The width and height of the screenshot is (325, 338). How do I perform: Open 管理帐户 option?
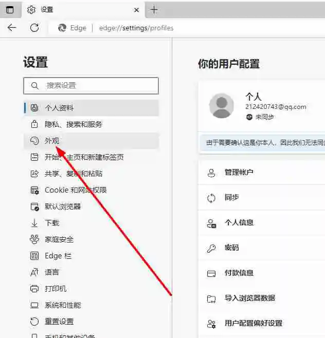pos(262,173)
